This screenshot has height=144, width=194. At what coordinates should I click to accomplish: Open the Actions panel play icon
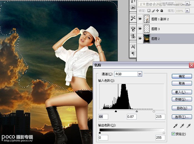133,8
